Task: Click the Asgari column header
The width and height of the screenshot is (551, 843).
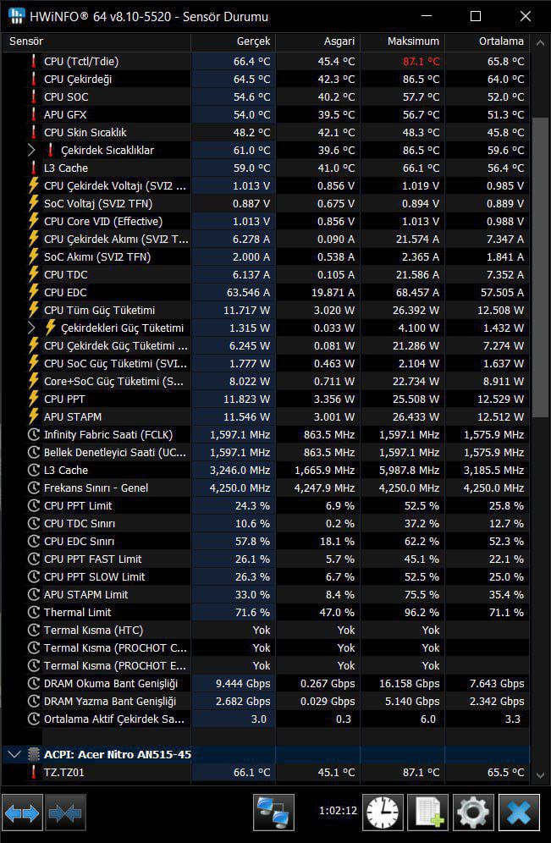Action: (317, 41)
